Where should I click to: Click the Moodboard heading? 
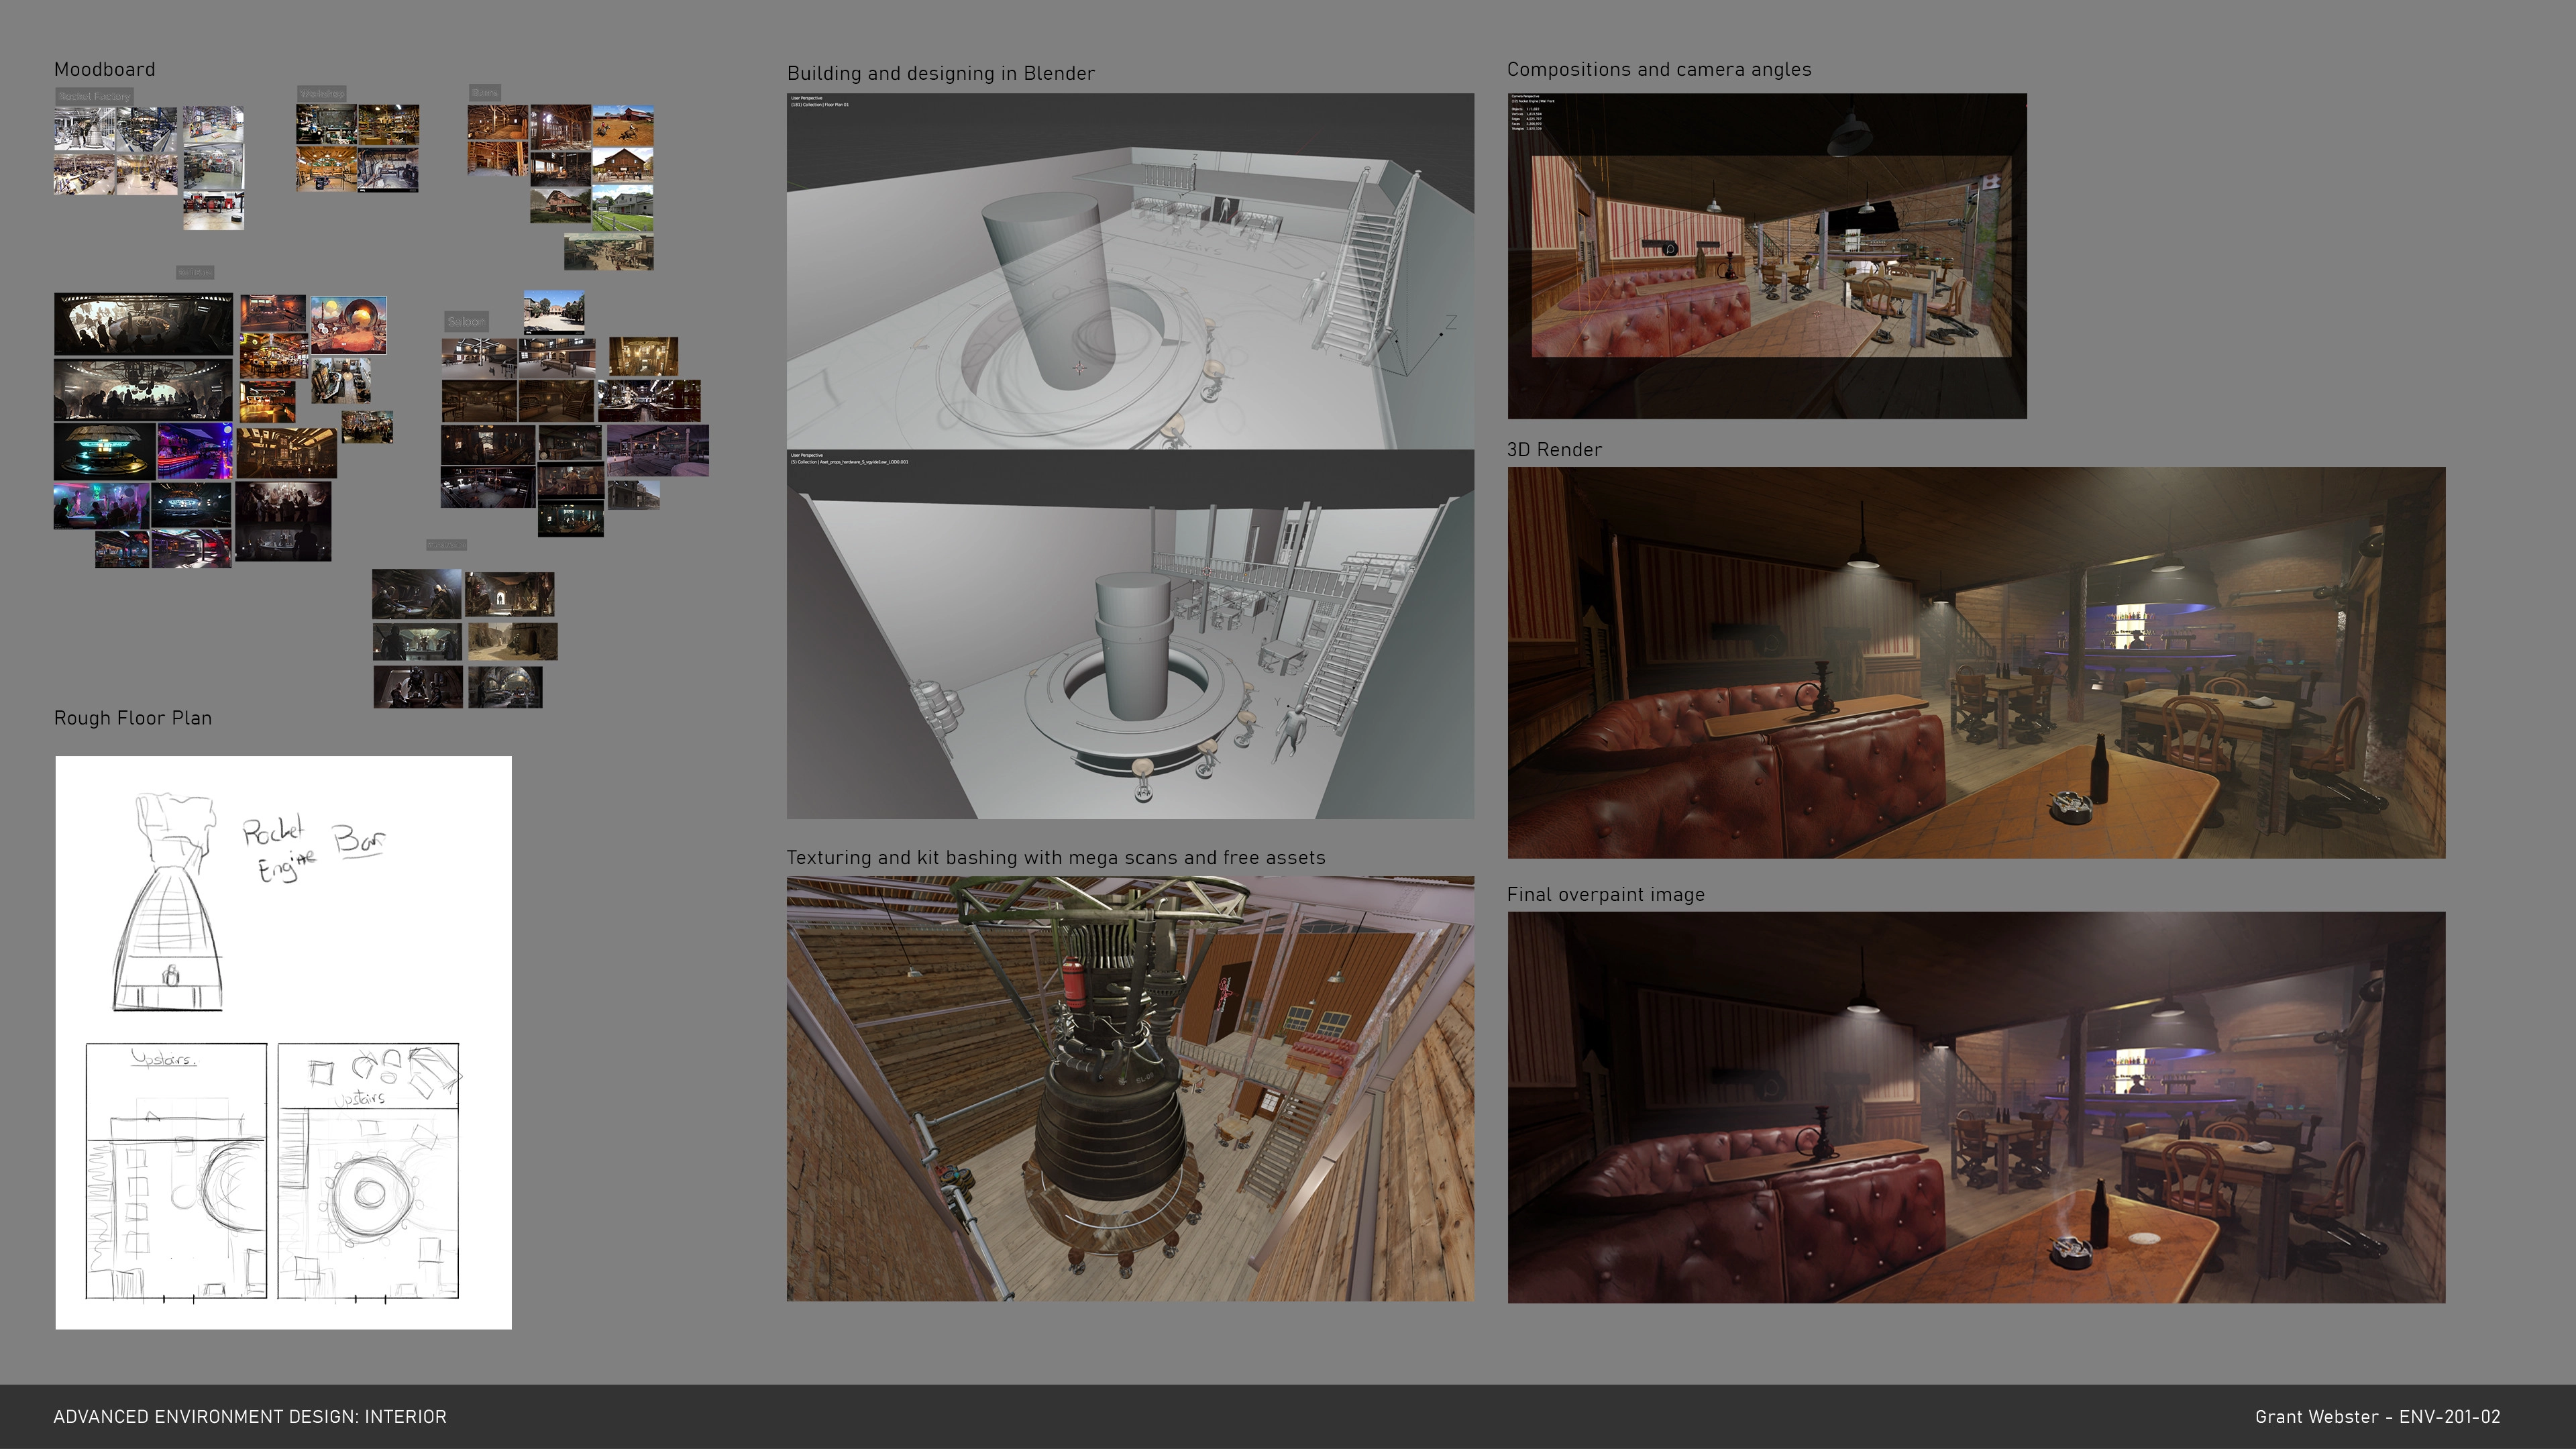coord(104,69)
